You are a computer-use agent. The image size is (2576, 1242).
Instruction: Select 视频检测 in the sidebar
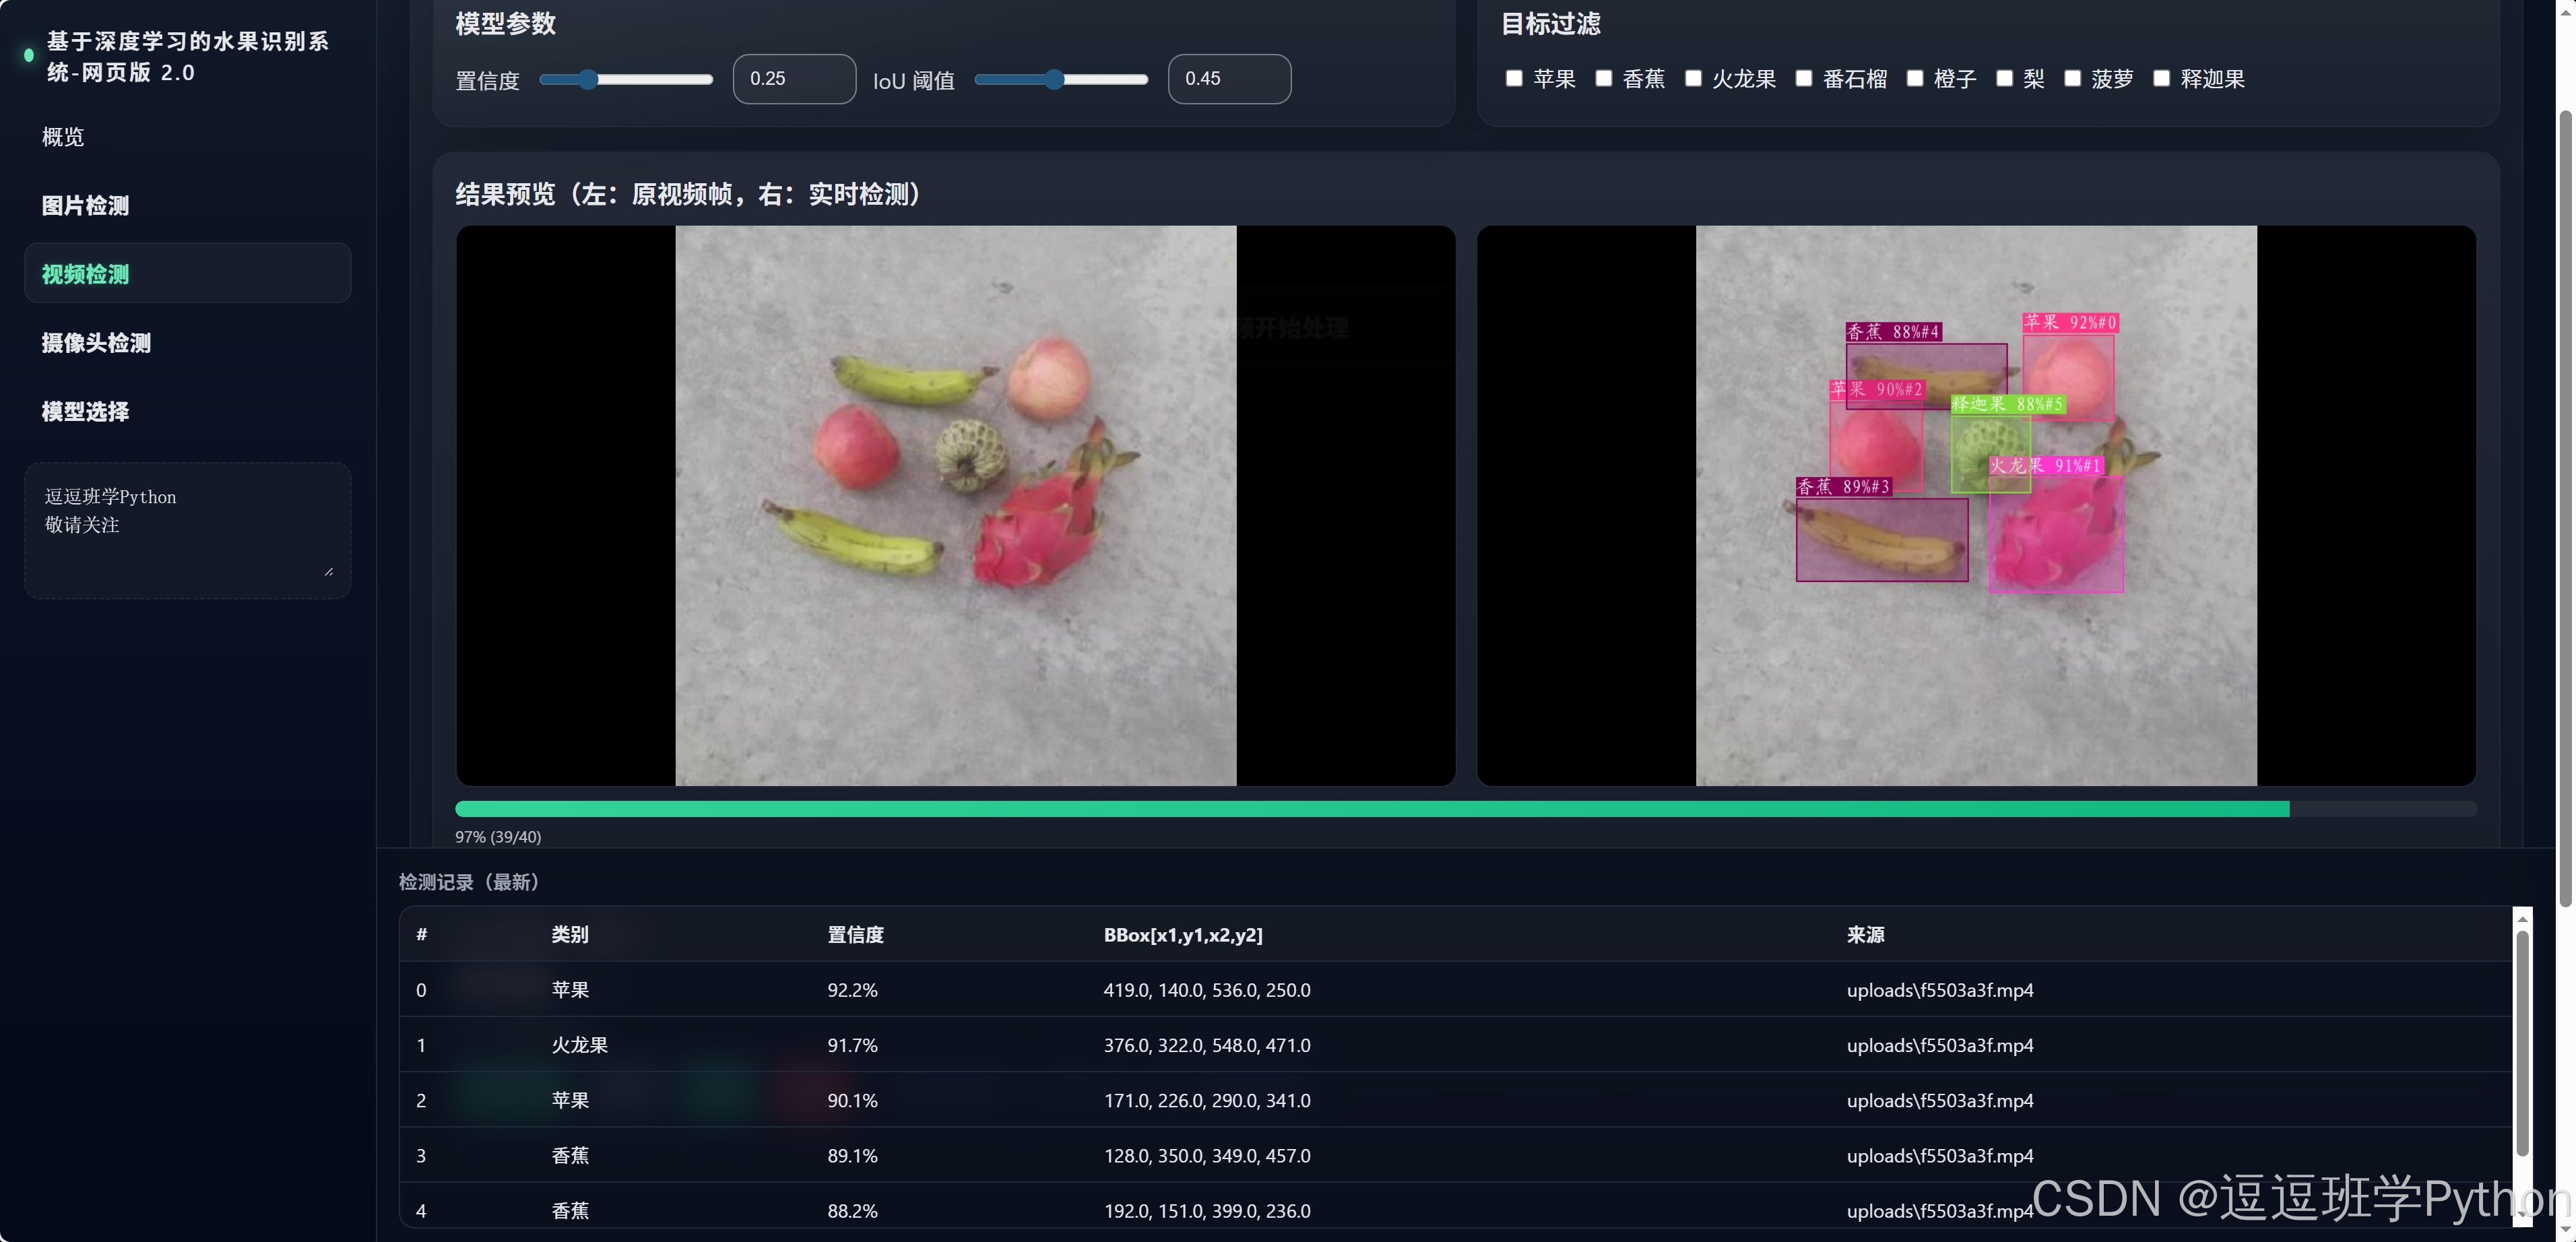[85, 274]
